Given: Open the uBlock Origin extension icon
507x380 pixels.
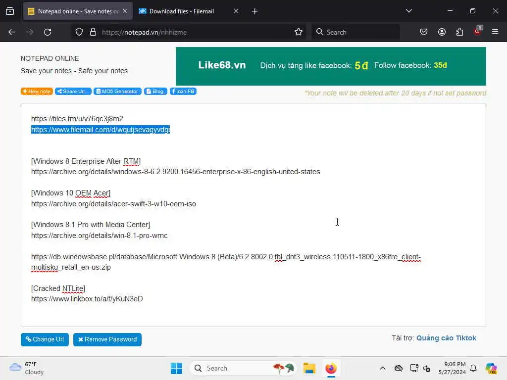Looking at the screenshot, I should 478,31.
